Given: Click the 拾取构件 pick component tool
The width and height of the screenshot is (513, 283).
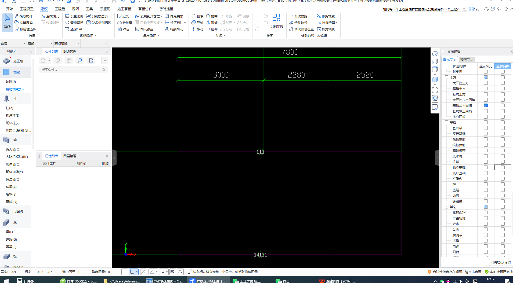Looking at the screenshot, I should [24, 16].
